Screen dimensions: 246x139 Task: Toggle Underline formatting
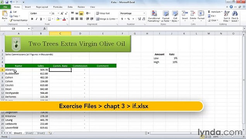[41, 19]
